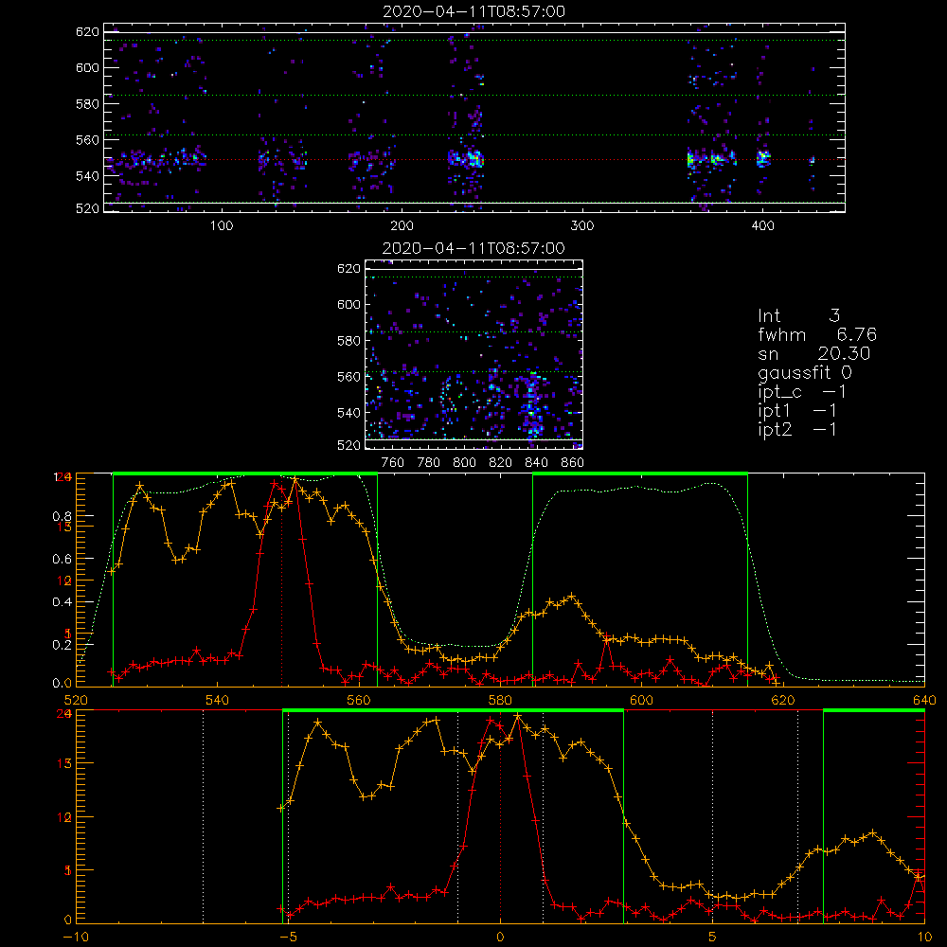Click the white 0.2 y-axis label
Viewport: 947px width, 947px height.
pos(63,645)
